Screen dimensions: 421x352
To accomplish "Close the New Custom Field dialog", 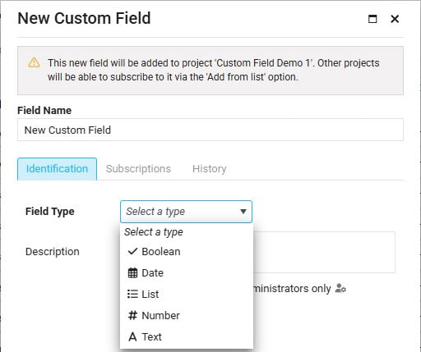I will (x=395, y=19).
